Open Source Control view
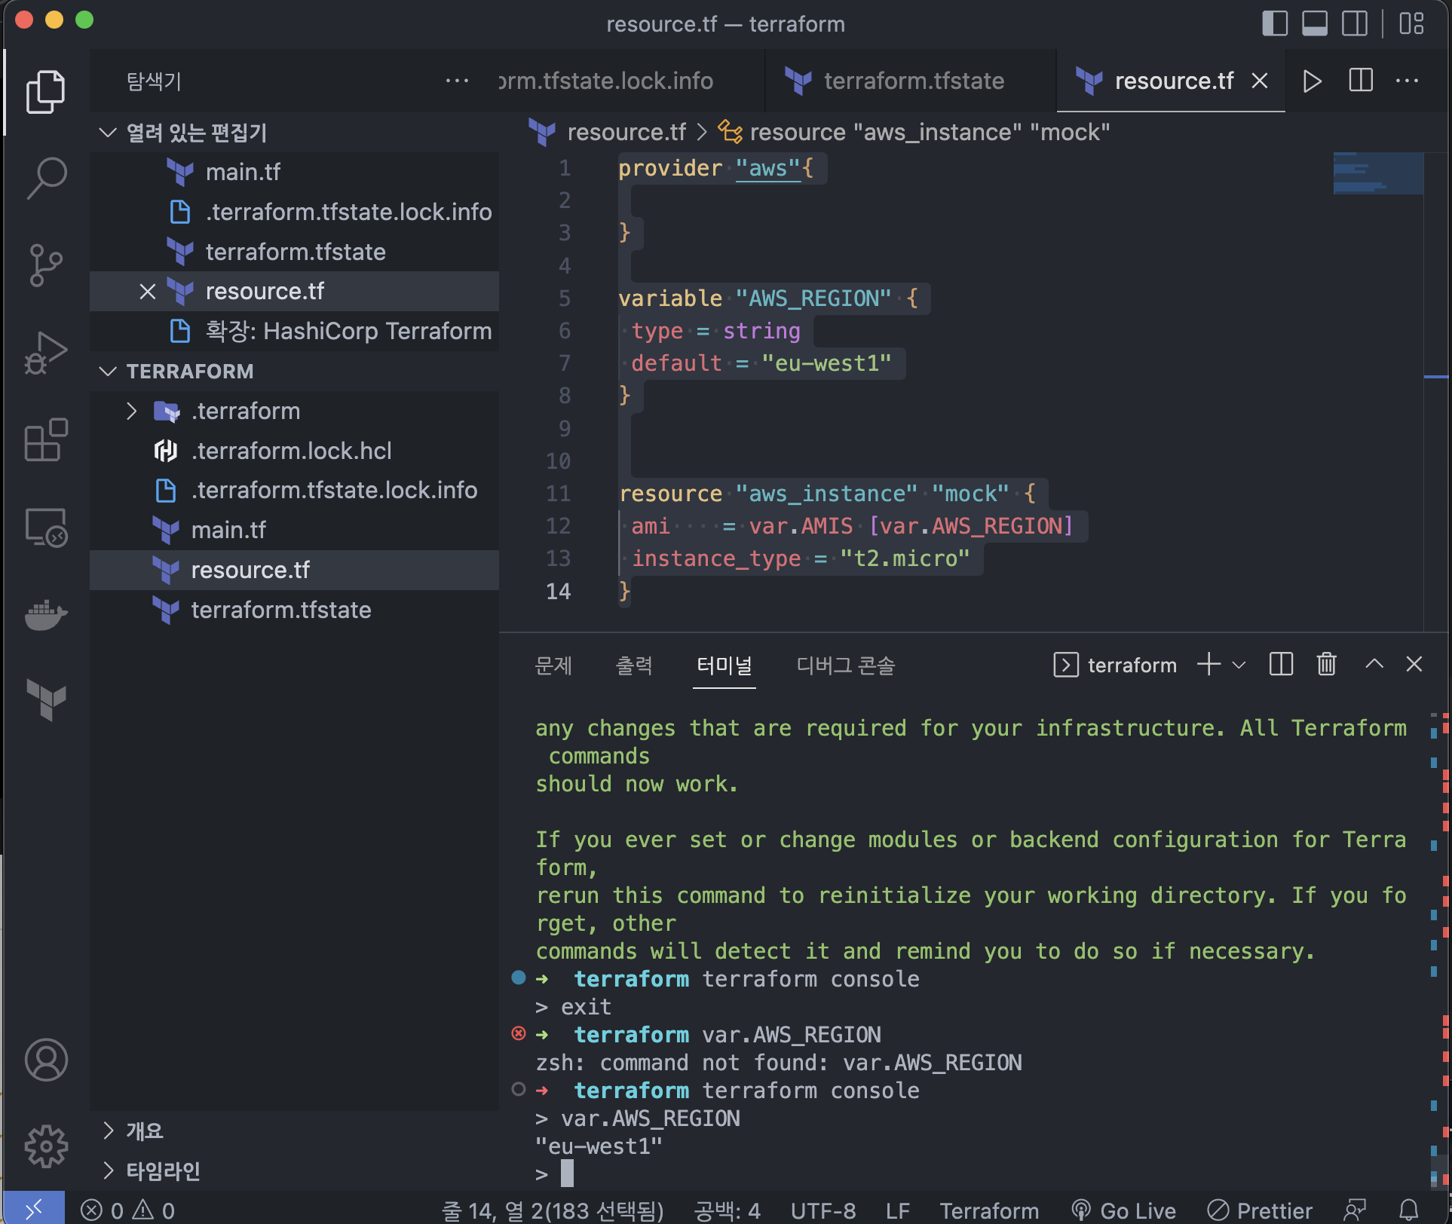1452x1224 pixels. click(x=46, y=265)
